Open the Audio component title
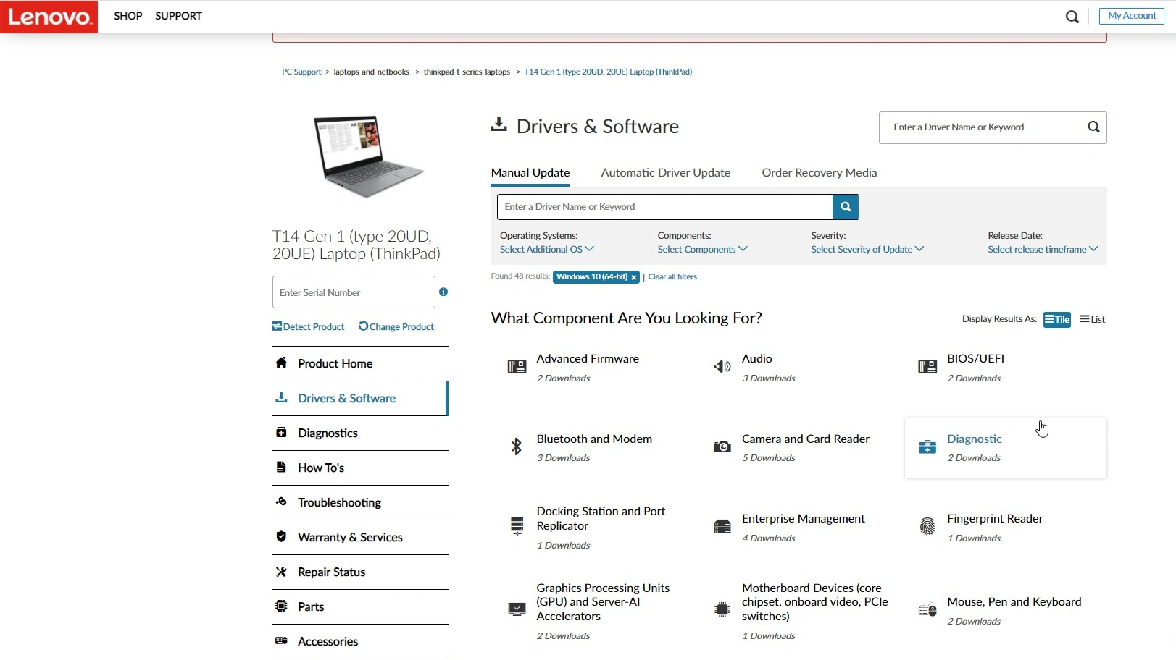This screenshot has height=660, width=1176. 757,359
